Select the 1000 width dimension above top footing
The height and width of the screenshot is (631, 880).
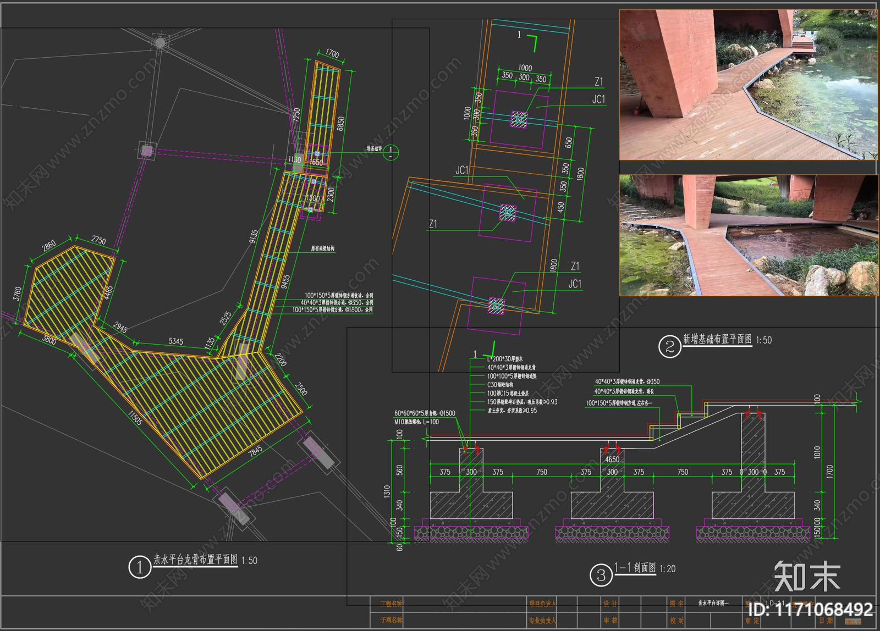tap(525, 68)
